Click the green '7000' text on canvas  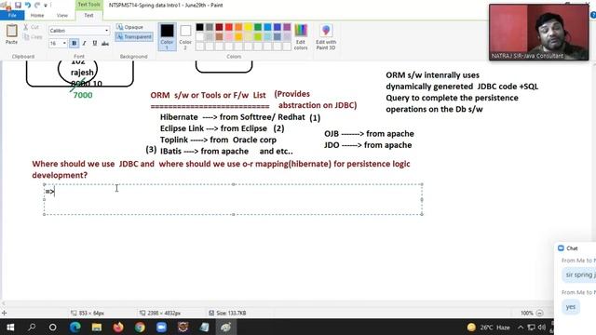coord(83,95)
